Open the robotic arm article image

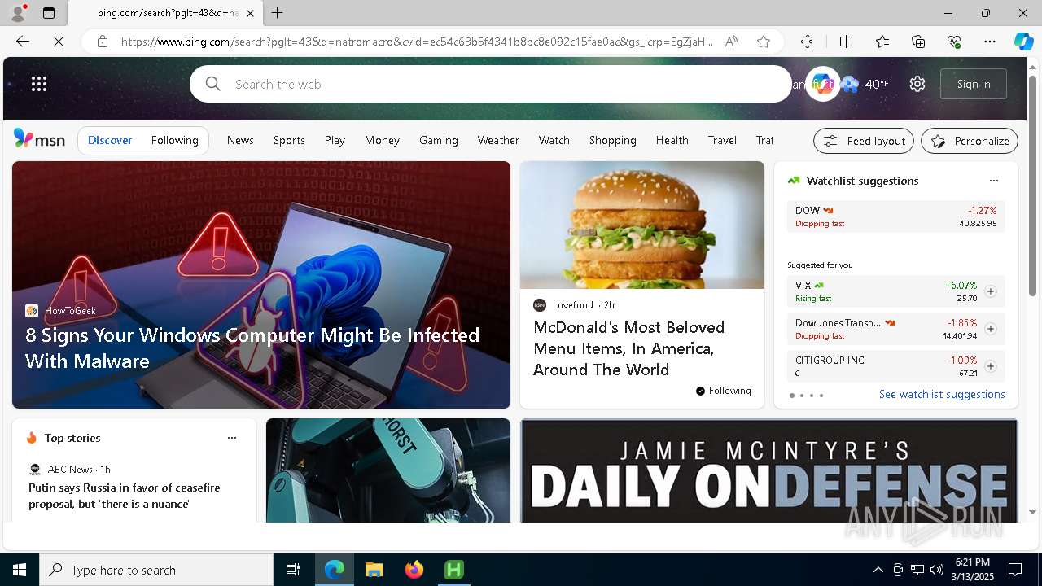coord(388,470)
